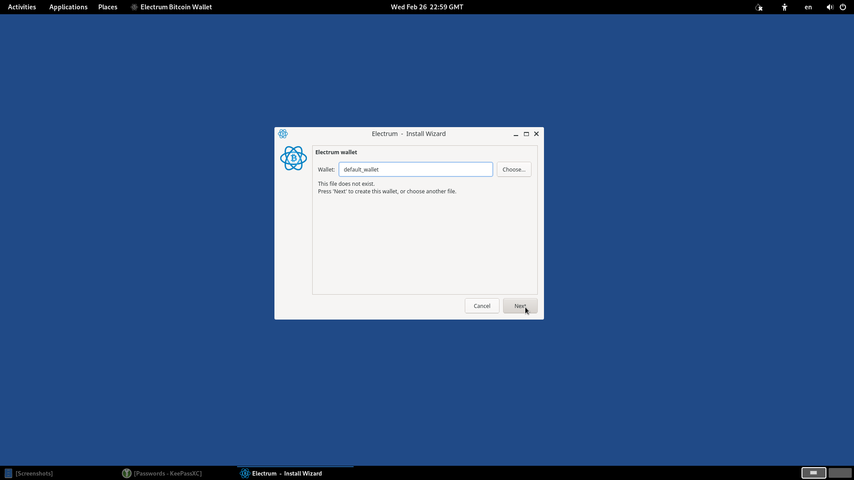Cancel the install wizard
The height and width of the screenshot is (480, 854).
click(482, 306)
